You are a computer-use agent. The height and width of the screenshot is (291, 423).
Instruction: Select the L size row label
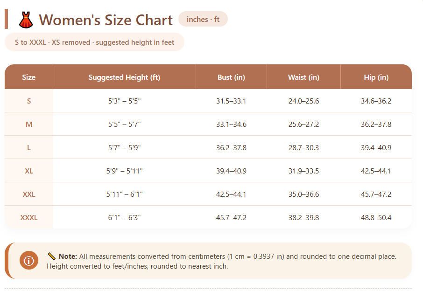[29, 148]
